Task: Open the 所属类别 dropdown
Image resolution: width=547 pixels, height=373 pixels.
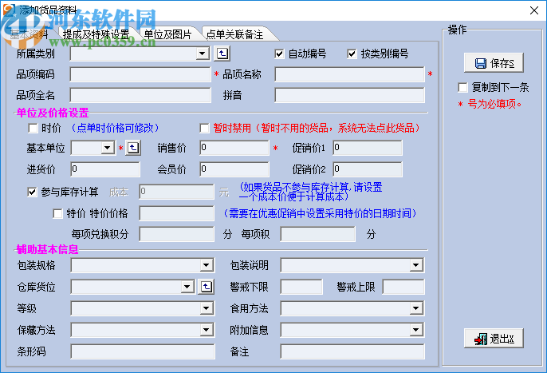Action: (202, 54)
